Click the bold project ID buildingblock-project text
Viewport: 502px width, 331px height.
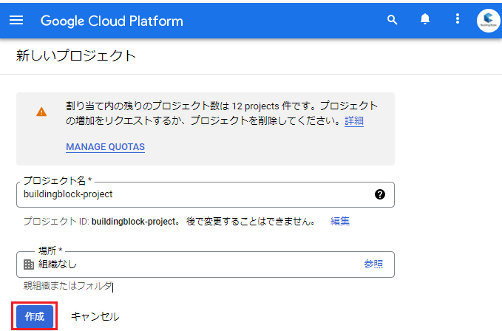coord(134,222)
